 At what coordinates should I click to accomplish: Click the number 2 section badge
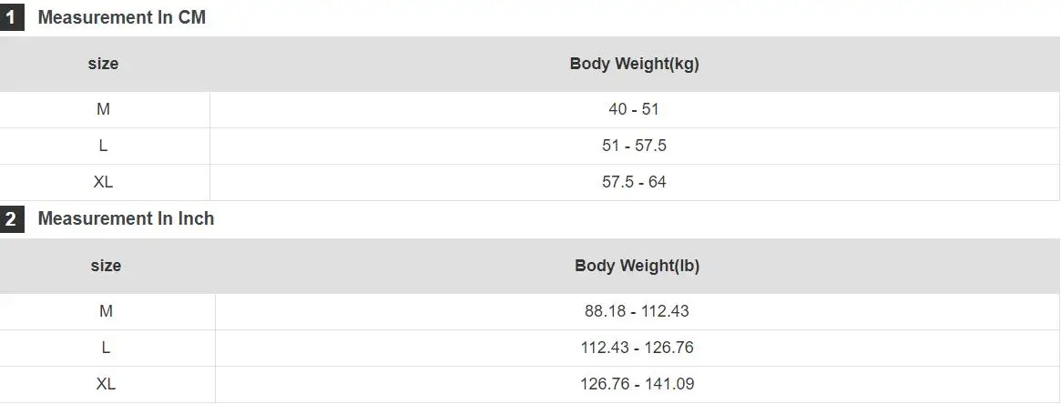point(12,219)
